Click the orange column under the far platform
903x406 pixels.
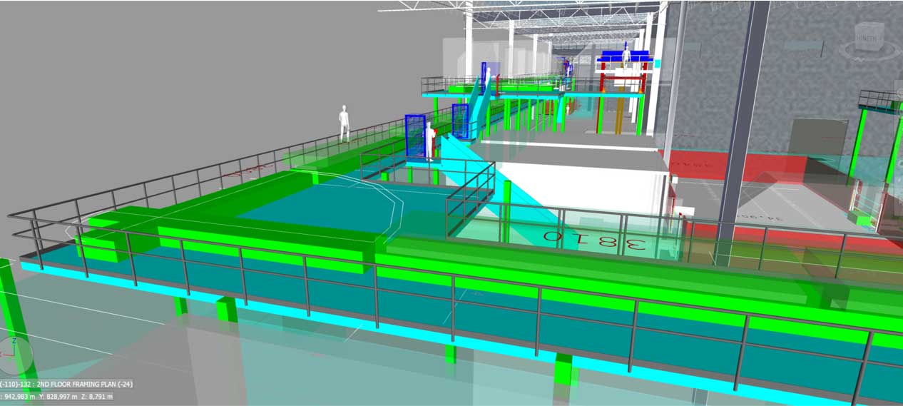tap(619, 114)
